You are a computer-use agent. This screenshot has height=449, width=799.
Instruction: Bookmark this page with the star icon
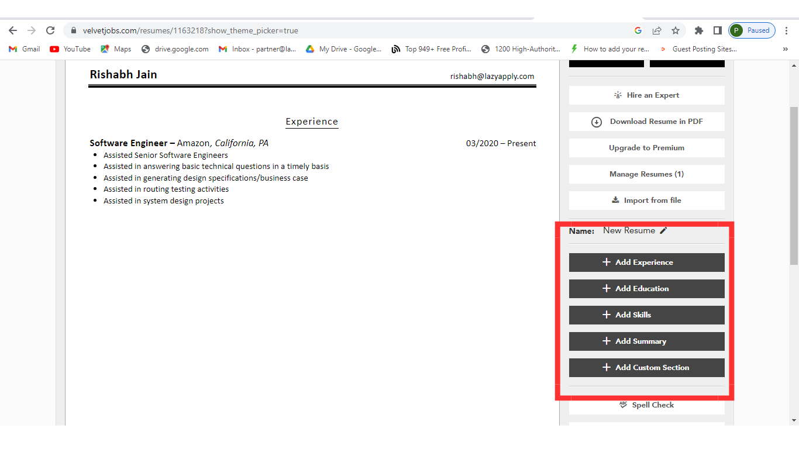click(676, 30)
